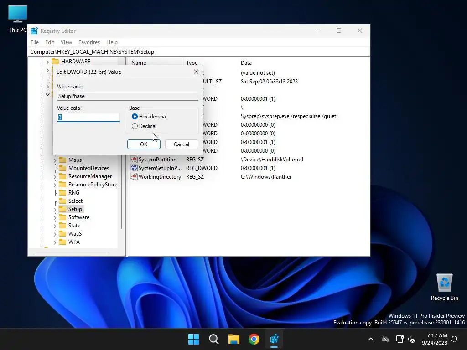Viewport: 467px width, 350px height.
Task: Click Registry Editor taskbar icon
Action: click(274, 339)
